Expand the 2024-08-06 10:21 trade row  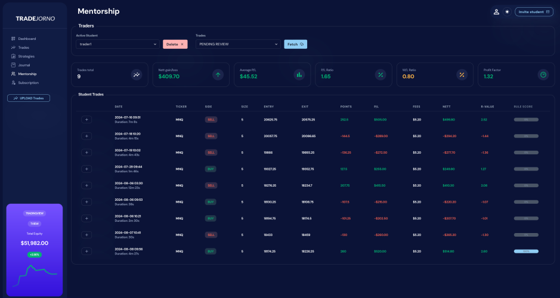tap(86, 218)
